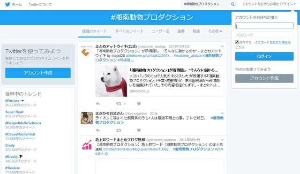Expand the その他 dropdown tab
The width and height of the screenshot is (300, 174).
point(215,31)
